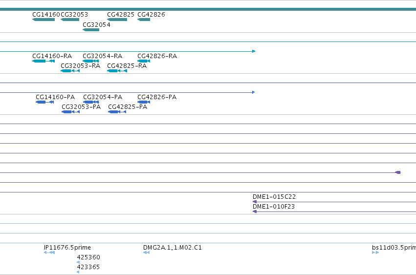Select the CG42825 gene glyph

[x=117, y=20]
